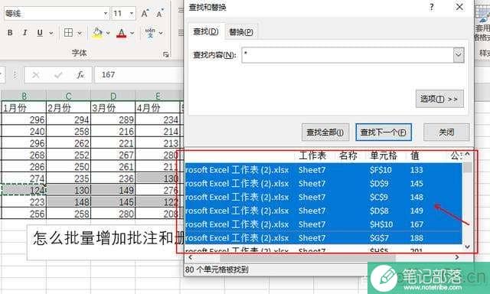The image size is (490, 294).
Task: Select result row $H$10 value 167
Action: pos(323,224)
